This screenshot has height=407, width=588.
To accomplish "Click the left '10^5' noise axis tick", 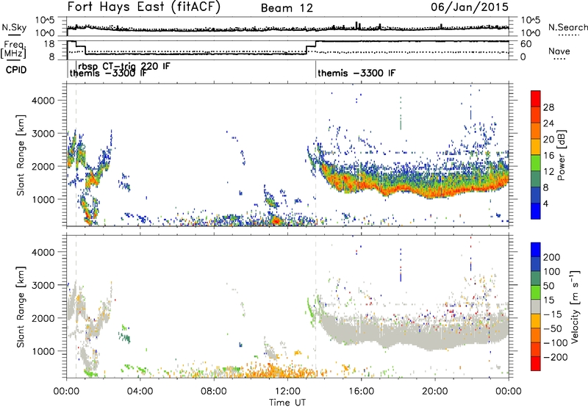I will (x=45, y=21).
